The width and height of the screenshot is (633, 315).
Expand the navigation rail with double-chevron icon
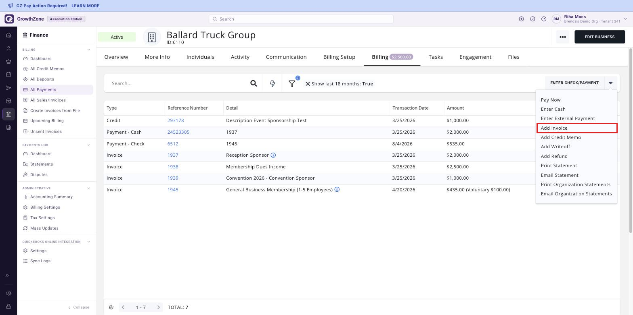click(7, 276)
